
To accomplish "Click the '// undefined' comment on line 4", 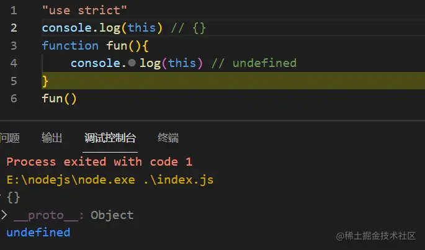I will [x=254, y=63].
